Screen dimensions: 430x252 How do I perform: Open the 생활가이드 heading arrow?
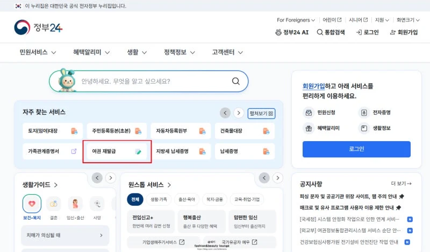coord(56,185)
